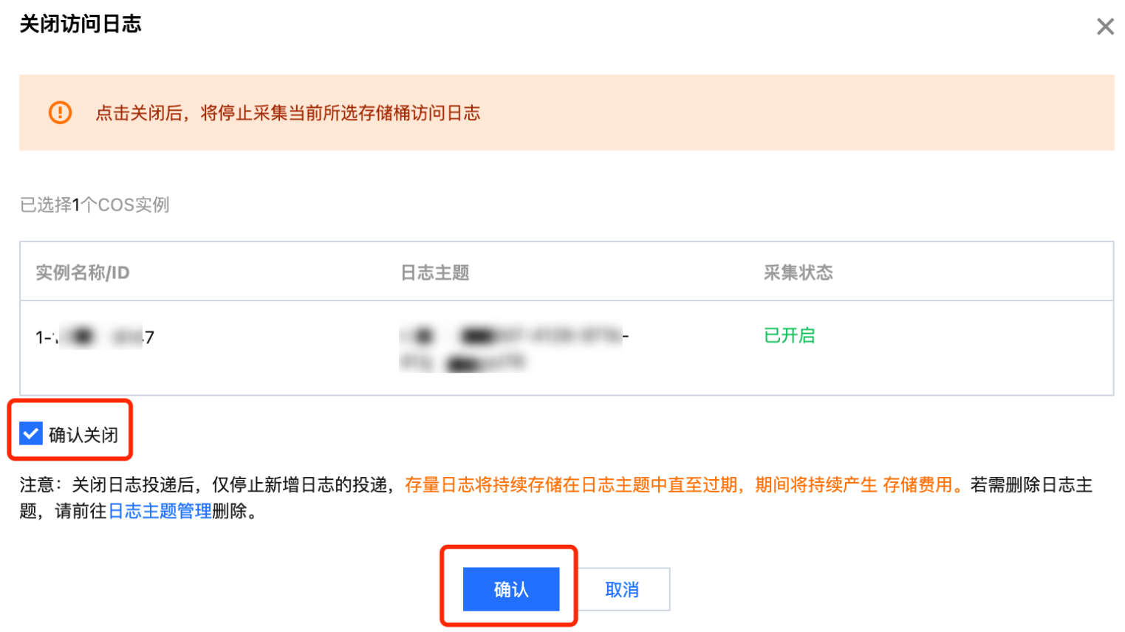1125x632 pixels.
Task: Close the 关闭访问日志 dialog with X
Action: pyautogui.click(x=1105, y=27)
